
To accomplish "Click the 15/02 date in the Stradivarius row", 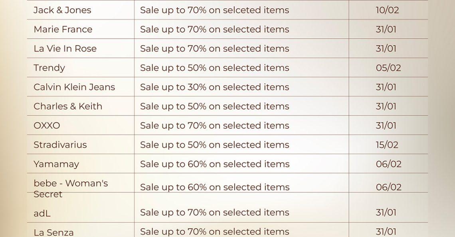I will pos(387,145).
